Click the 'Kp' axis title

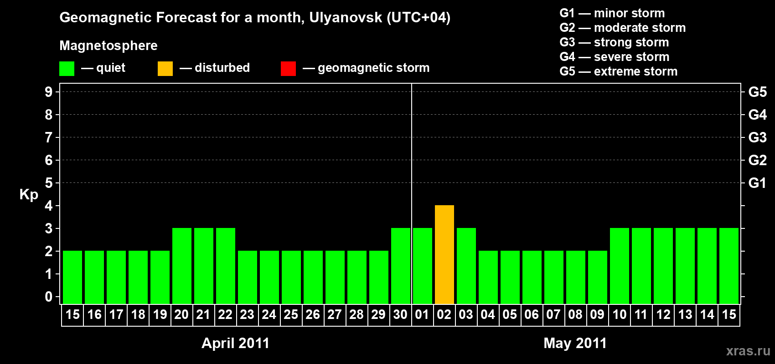[x=29, y=195]
